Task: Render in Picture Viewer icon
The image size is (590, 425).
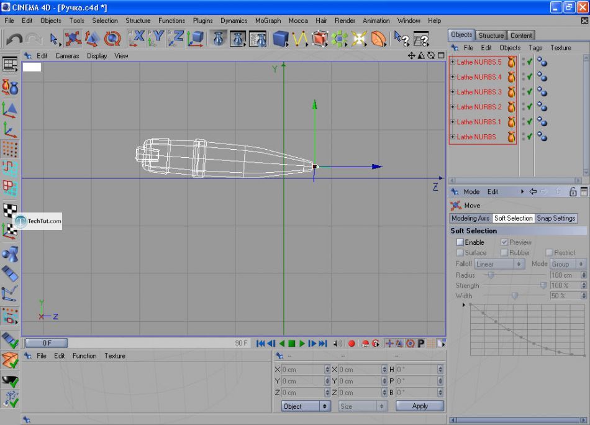Action: [x=238, y=39]
